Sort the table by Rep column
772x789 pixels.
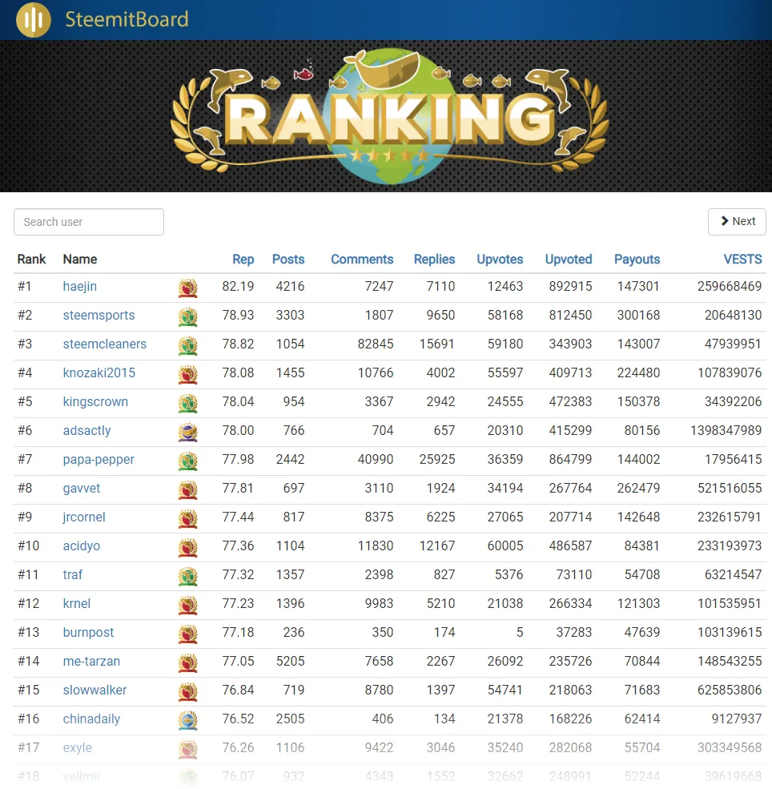point(243,260)
